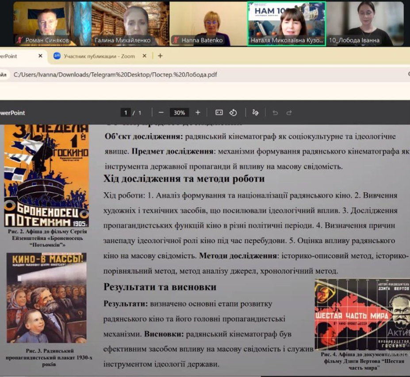
Task: Select 10_Лобода Іванна's video thumbnail
Action: click(x=365, y=23)
